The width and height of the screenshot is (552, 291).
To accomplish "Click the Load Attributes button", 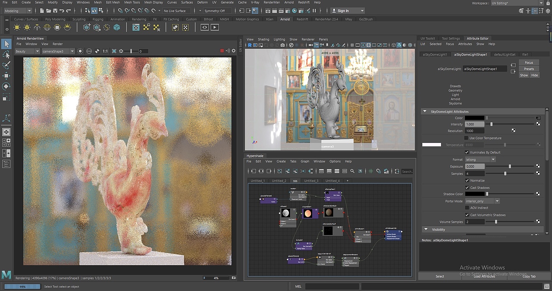I will [x=484, y=276].
